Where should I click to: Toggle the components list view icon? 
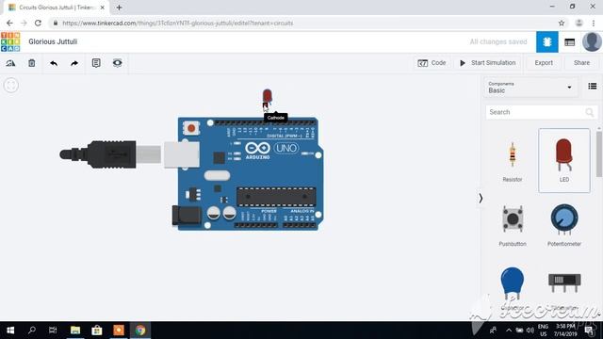coord(593,86)
